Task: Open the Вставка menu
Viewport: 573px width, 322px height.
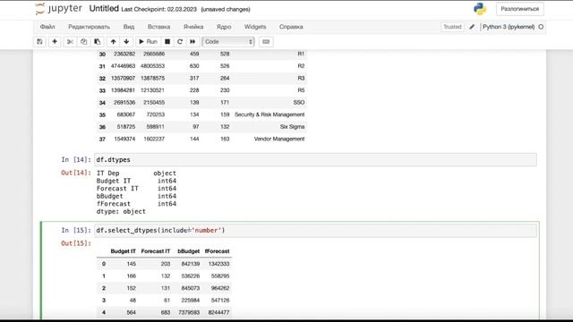Action: coord(158,27)
